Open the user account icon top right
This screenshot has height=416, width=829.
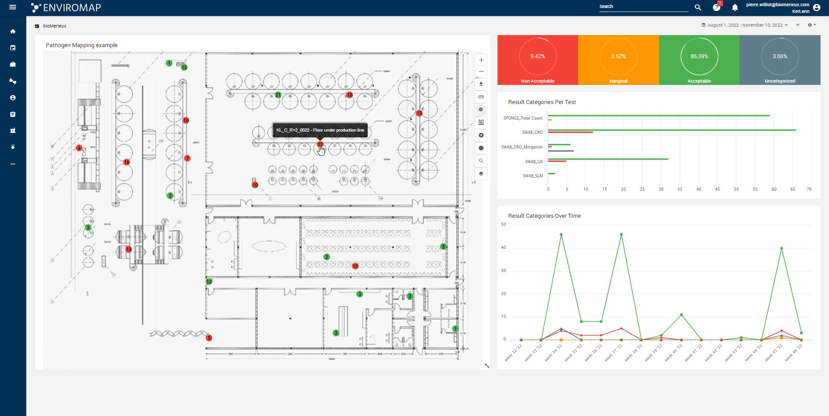click(817, 7)
